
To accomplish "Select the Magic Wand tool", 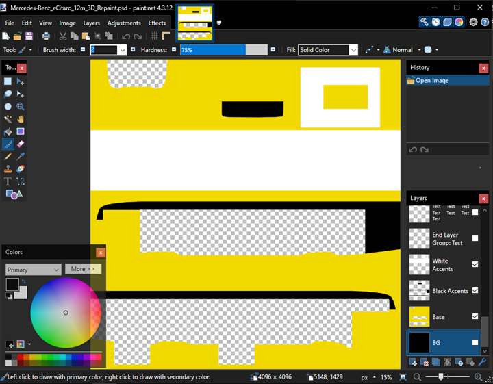I will coord(8,119).
